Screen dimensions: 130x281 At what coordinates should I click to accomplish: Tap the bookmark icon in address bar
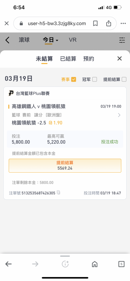pos(95,24)
